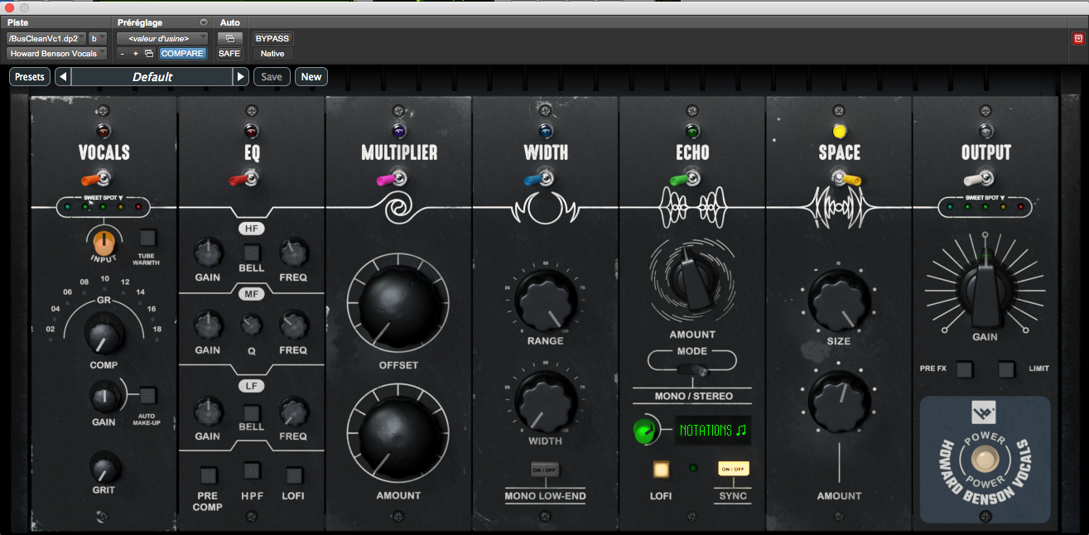Click the left arrow beside the Default preset name
Viewport: 1089px width, 535px height.
coord(62,75)
